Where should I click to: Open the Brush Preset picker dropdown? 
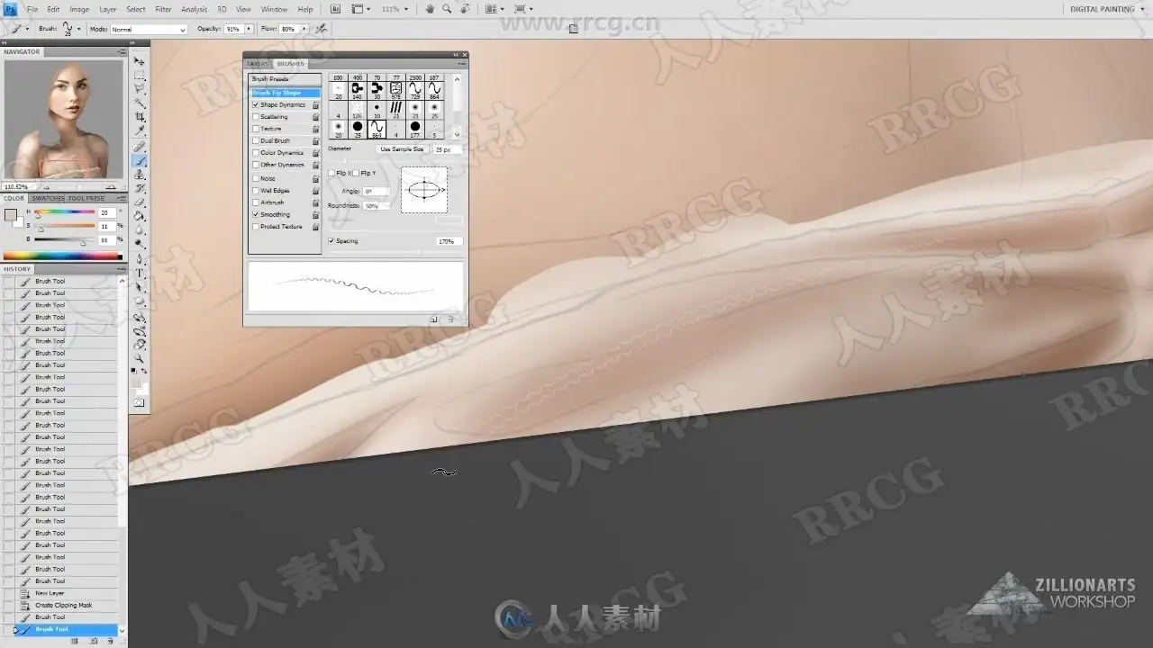click(x=78, y=29)
